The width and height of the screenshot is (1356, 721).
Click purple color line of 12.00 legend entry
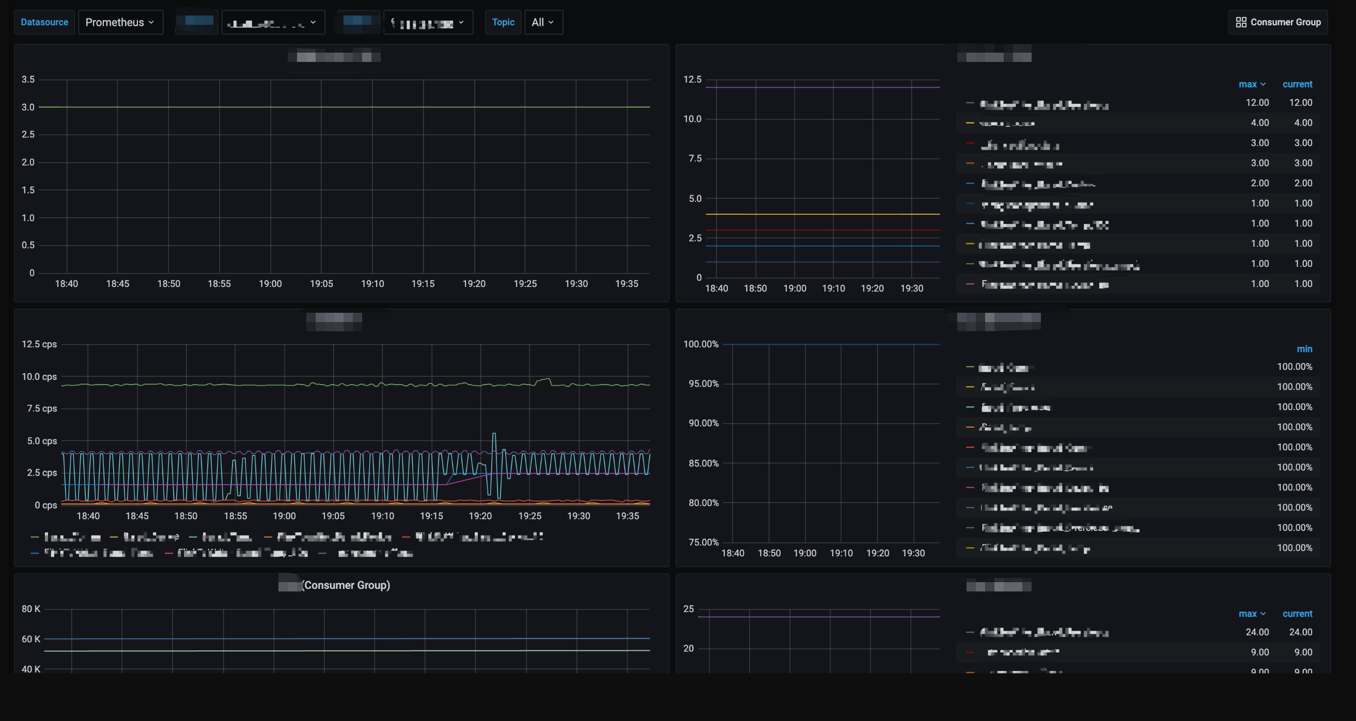[970, 103]
